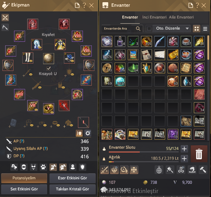
Task: Click the pickaxe life gear icon
Action: pyautogui.click(x=5, y=27)
